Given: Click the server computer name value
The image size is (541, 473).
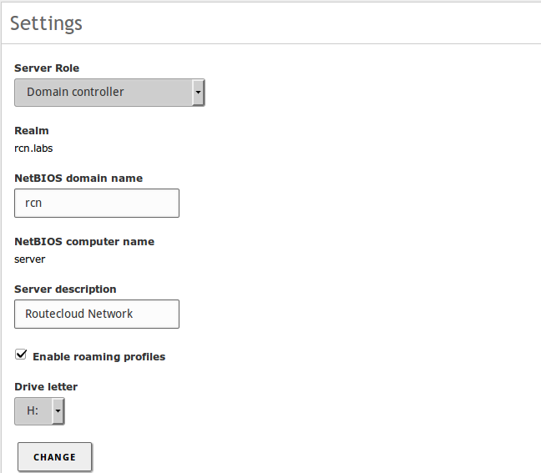Looking at the screenshot, I should 30,259.
